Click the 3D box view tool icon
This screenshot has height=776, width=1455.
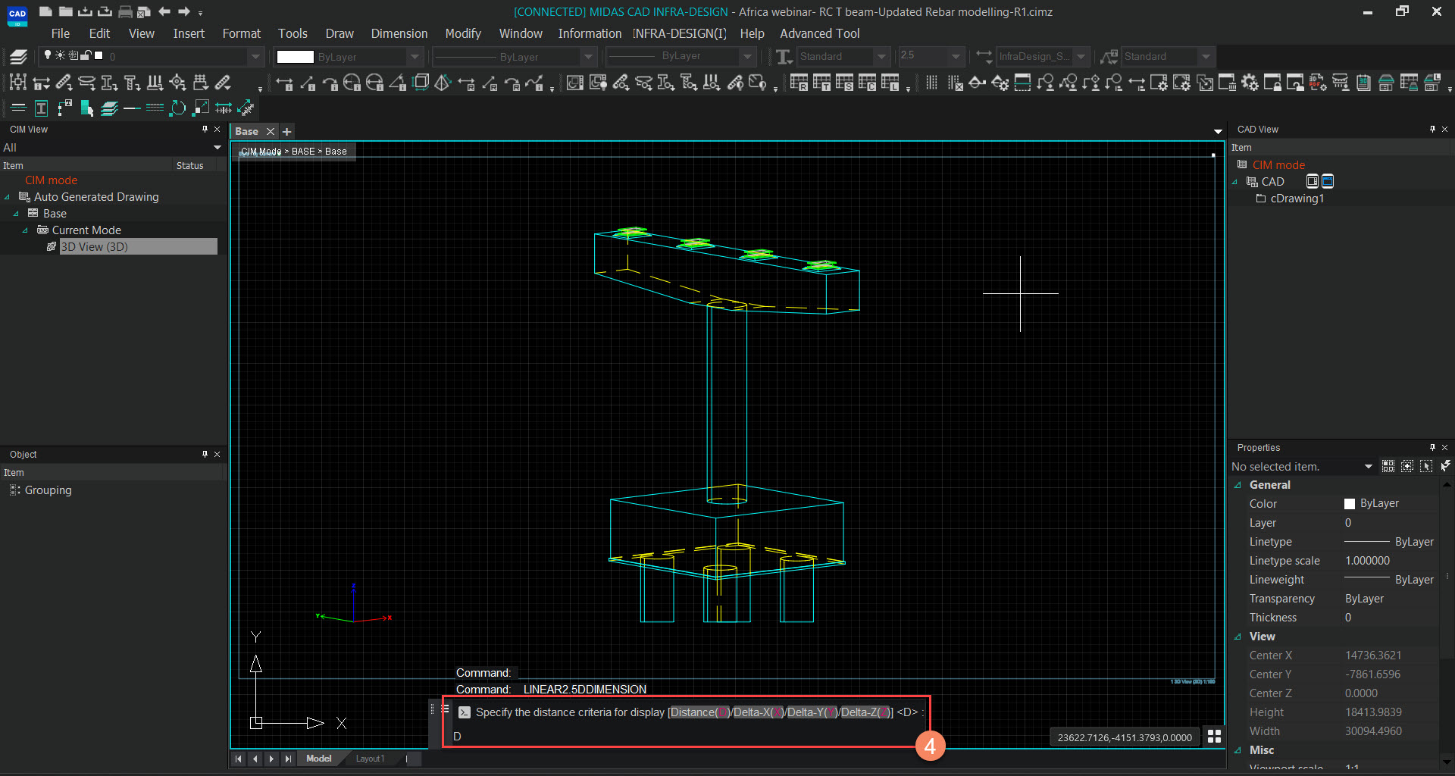(421, 83)
